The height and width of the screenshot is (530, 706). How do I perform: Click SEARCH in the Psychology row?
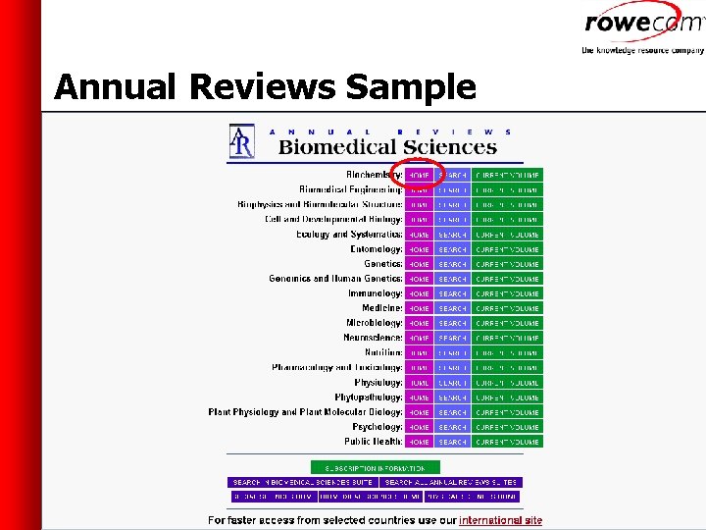(452, 427)
